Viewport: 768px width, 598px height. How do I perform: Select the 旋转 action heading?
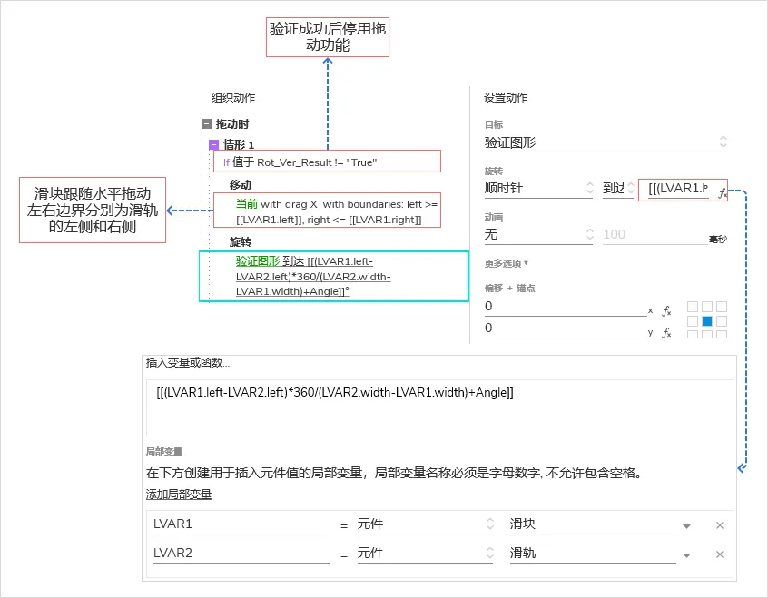[240, 242]
